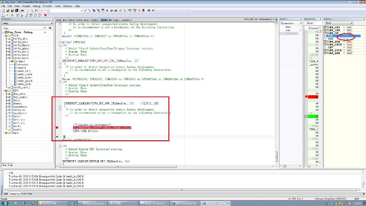366x206 pixels.
Task: Open the Project menu
Action: pyautogui.click(x=26, y=6)
